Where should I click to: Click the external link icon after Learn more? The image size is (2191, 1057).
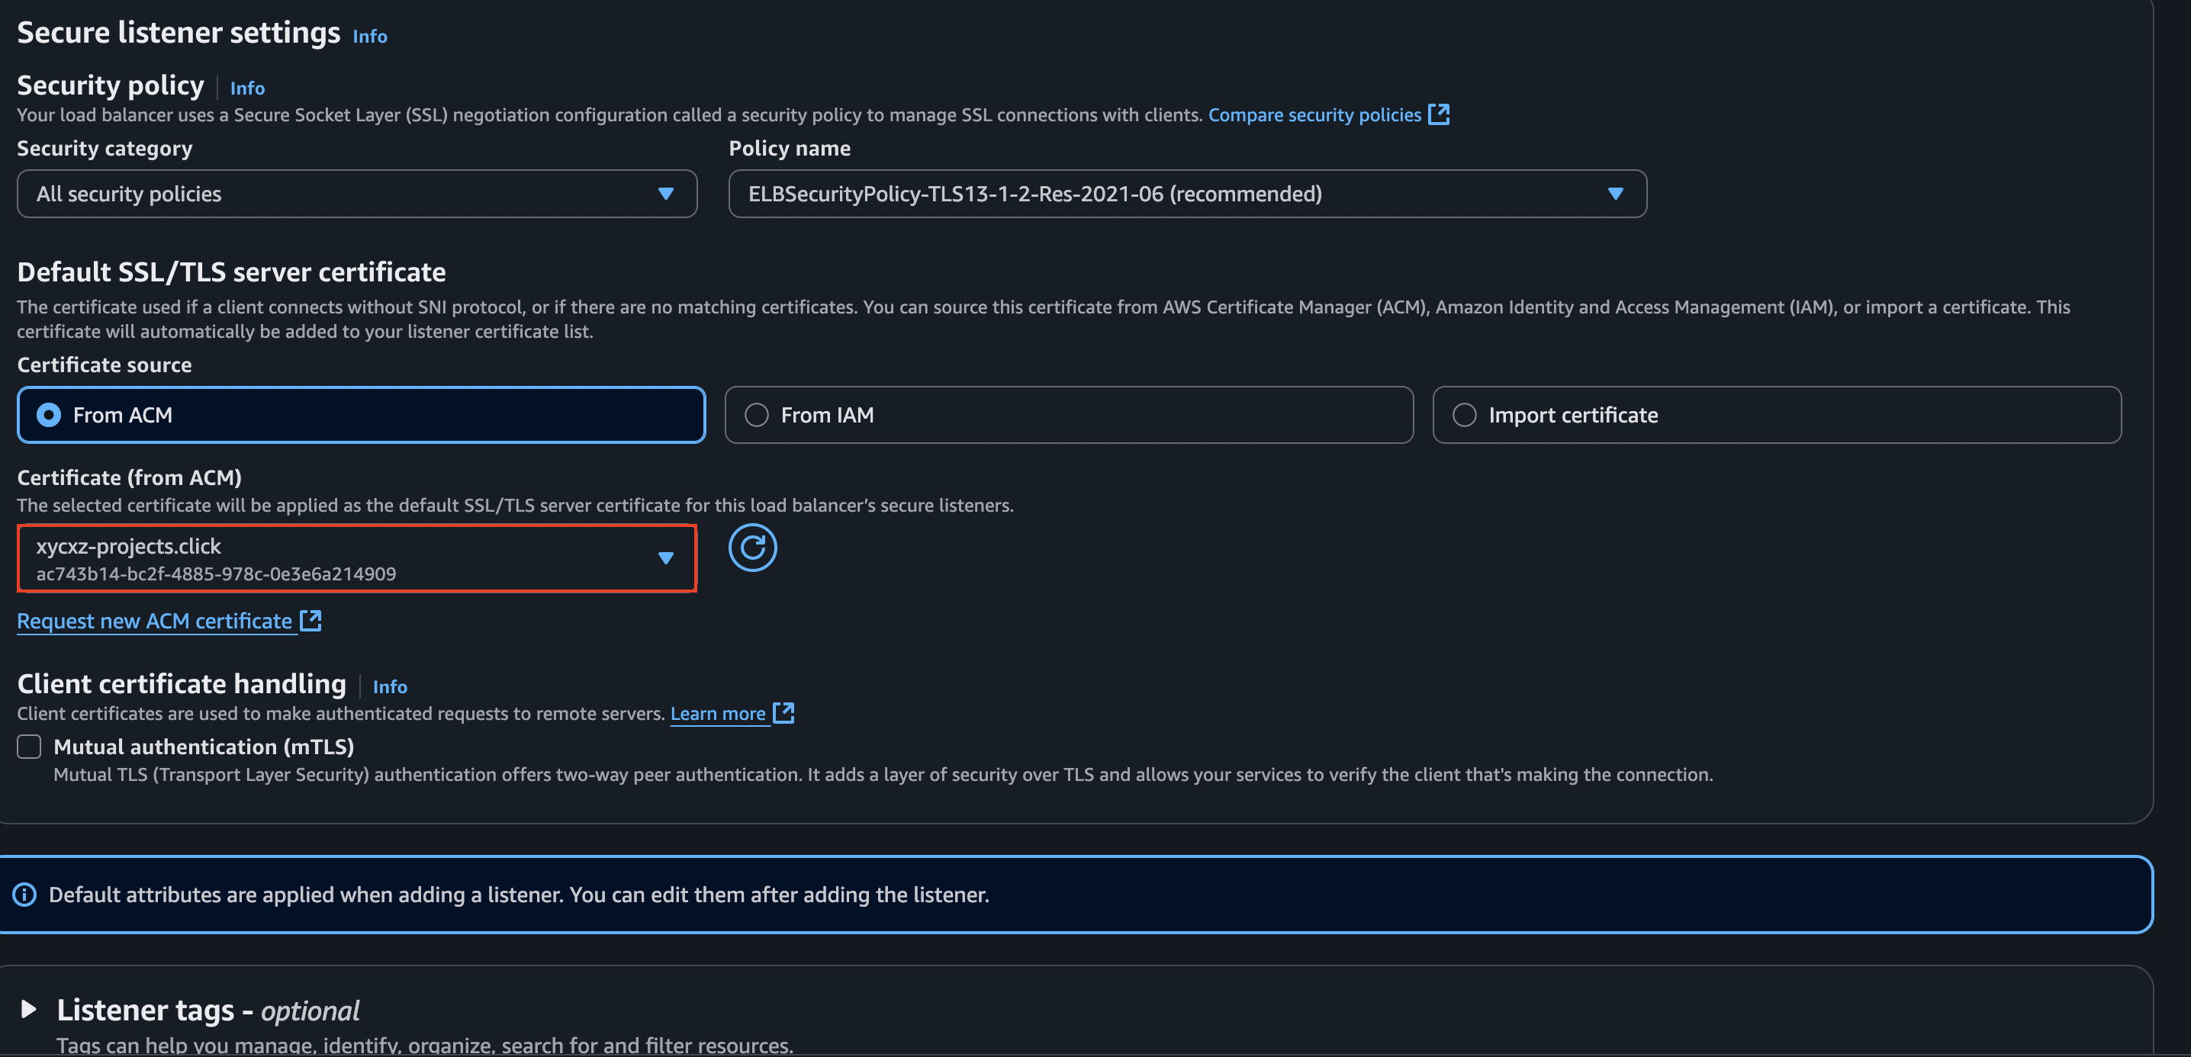783,712
